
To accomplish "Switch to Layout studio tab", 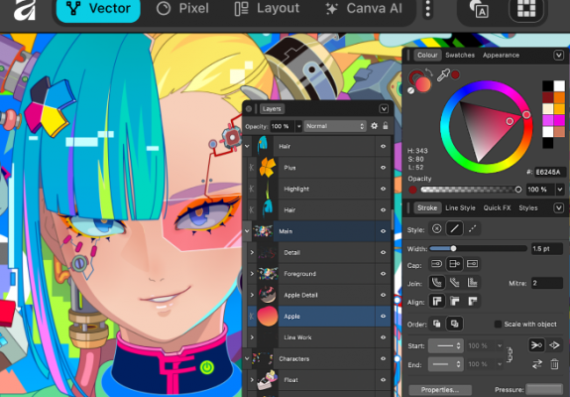I will click(268, 8).
